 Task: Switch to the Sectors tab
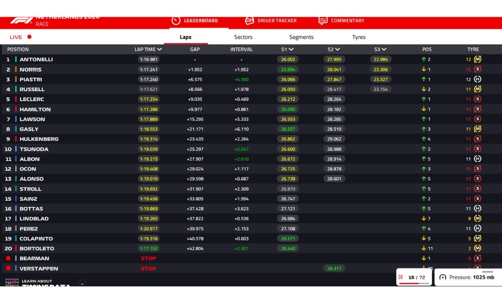243,37
